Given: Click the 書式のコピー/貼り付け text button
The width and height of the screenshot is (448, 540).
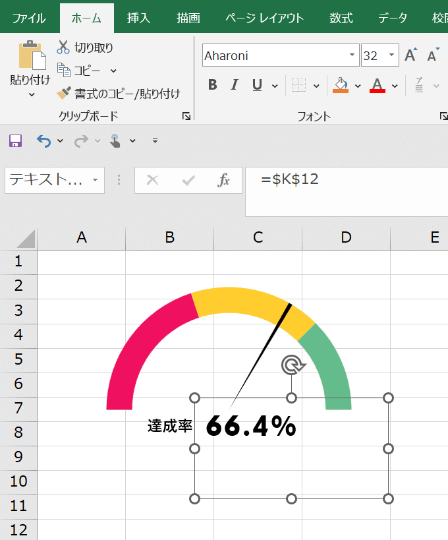Looking at the screenshot, I should (x=127, y=94).
